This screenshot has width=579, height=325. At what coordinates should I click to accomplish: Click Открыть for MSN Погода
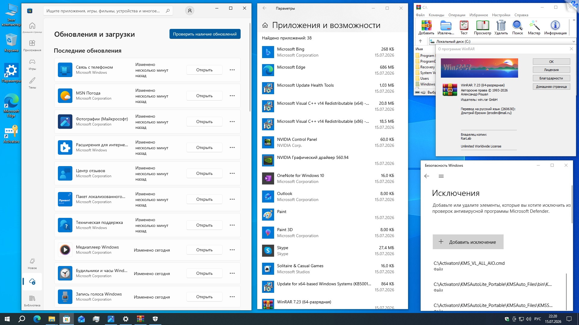(x=204, y=96)
